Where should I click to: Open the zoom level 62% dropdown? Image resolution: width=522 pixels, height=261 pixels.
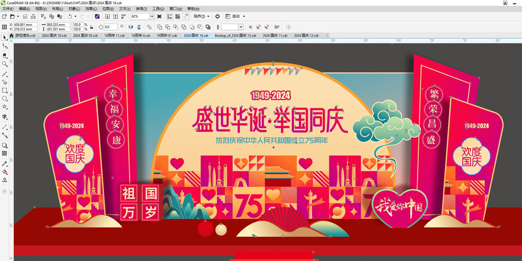click(x=152, y=16)
